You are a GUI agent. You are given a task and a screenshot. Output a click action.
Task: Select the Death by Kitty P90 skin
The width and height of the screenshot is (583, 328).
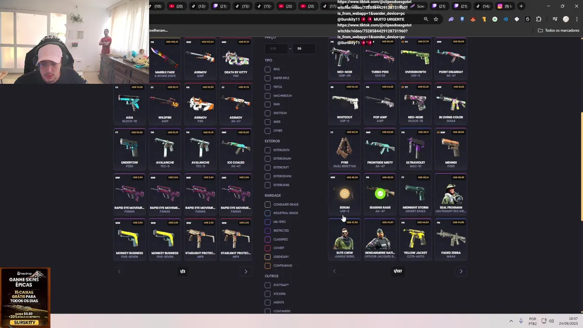tap(235, 58)
